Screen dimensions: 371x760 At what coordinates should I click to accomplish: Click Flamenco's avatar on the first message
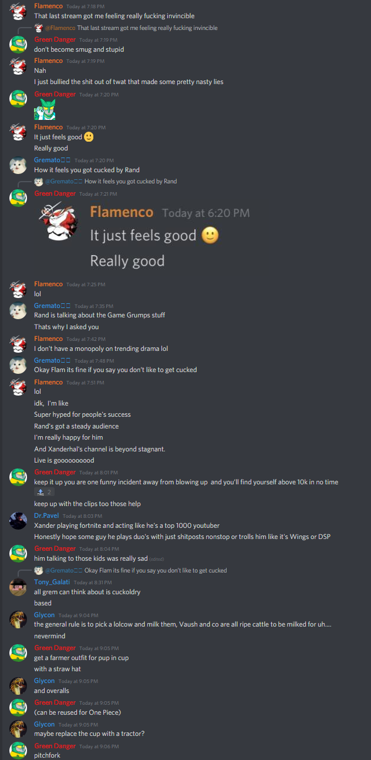click(18, 11)
